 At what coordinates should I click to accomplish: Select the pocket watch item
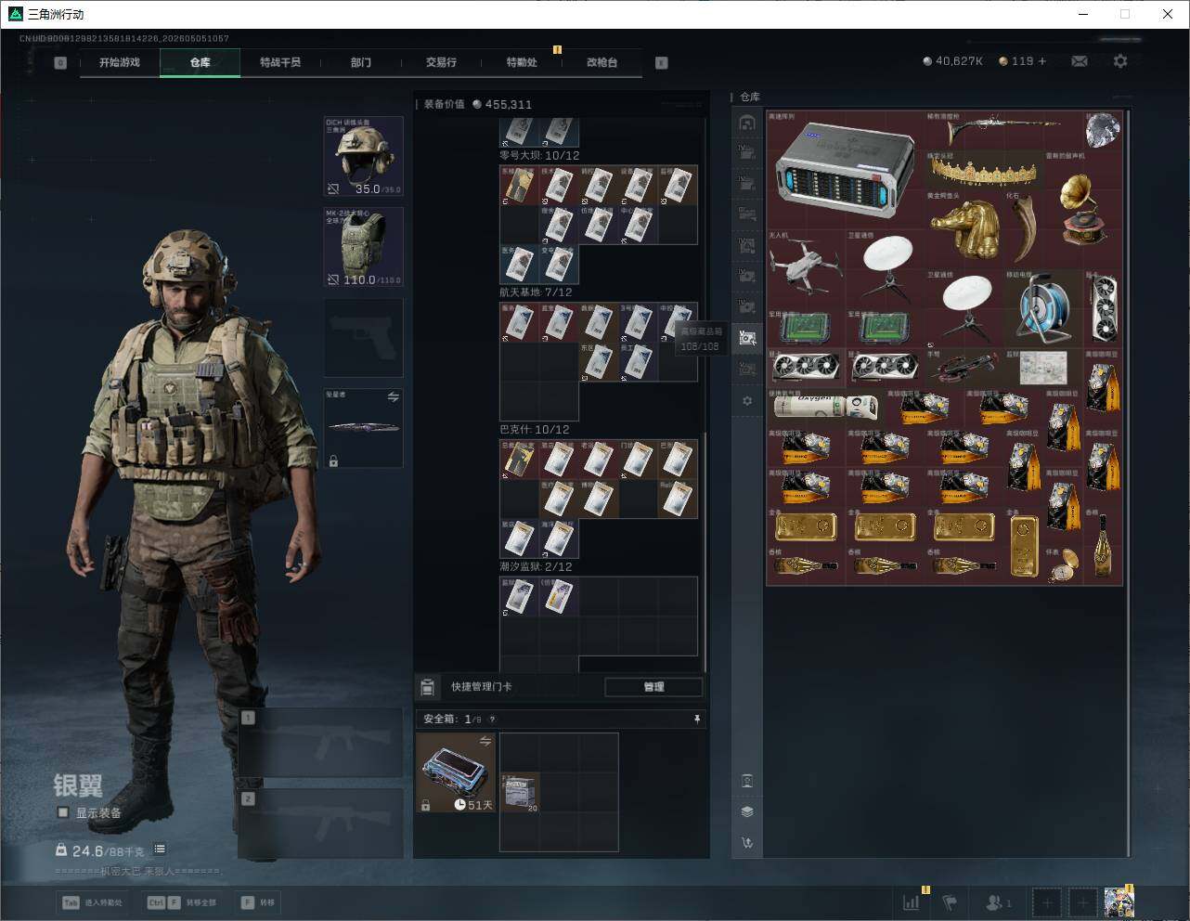(1063, 565)
